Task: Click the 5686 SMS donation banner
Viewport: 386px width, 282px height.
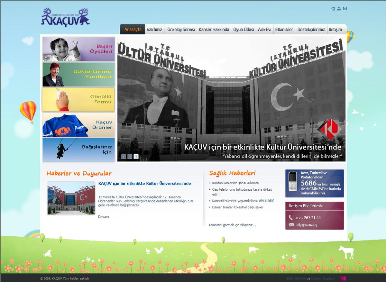Action: tap(315, 183)
